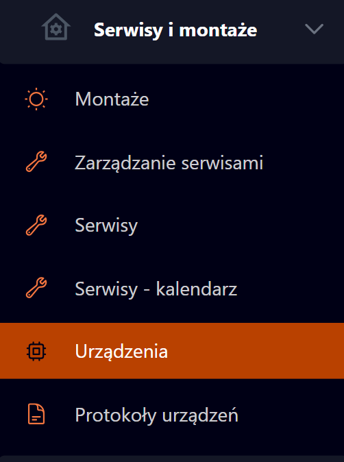This screenshot has height=462, width=344.
Task: Open Serwisy - kalendarz view
Action: pos(156,289)
